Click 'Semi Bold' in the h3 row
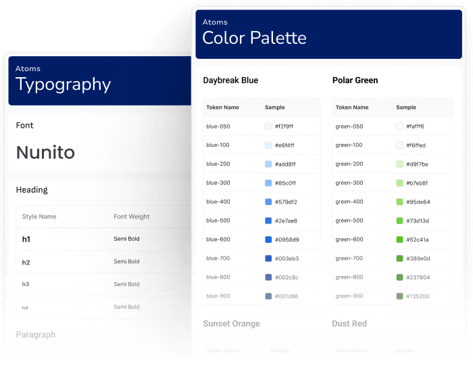Image resolution: width=473 pixels, height=368 pixels. click(x=126, y=284)
